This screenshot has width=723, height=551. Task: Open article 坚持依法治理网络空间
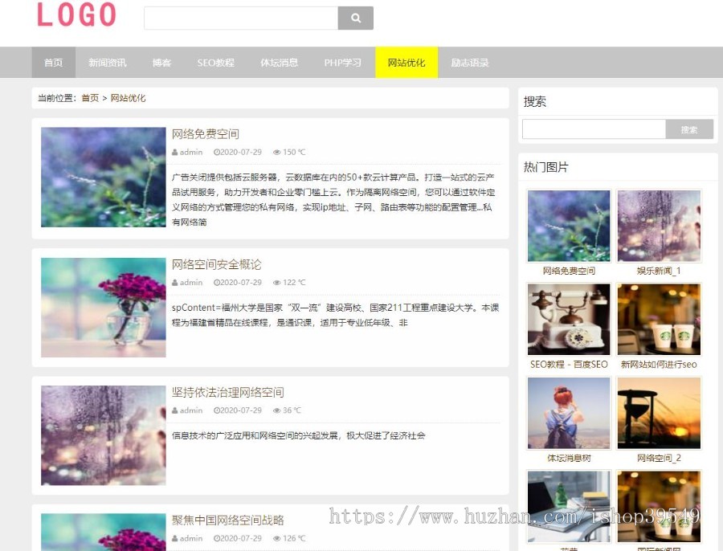(228, 393)
